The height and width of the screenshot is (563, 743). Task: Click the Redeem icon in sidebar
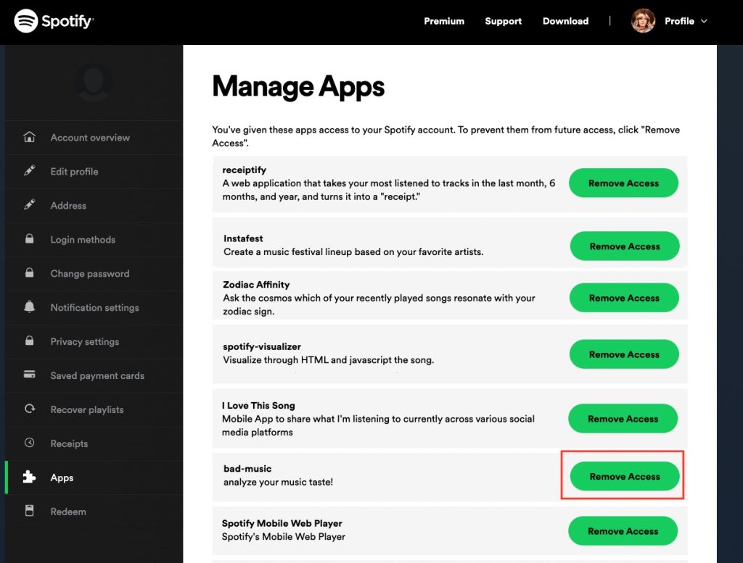[x=30, y=512]
